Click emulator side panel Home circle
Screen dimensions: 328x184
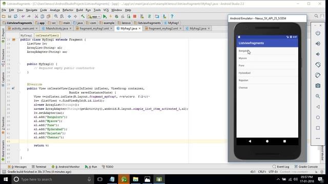pyautogui.click(x=318, y=117)
